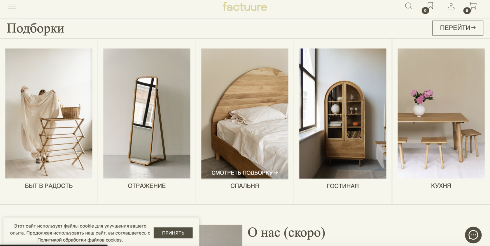Open the shopping cart icon
Image resolution: width=490 pixels, height=246 pixels.
pos(473,6)
